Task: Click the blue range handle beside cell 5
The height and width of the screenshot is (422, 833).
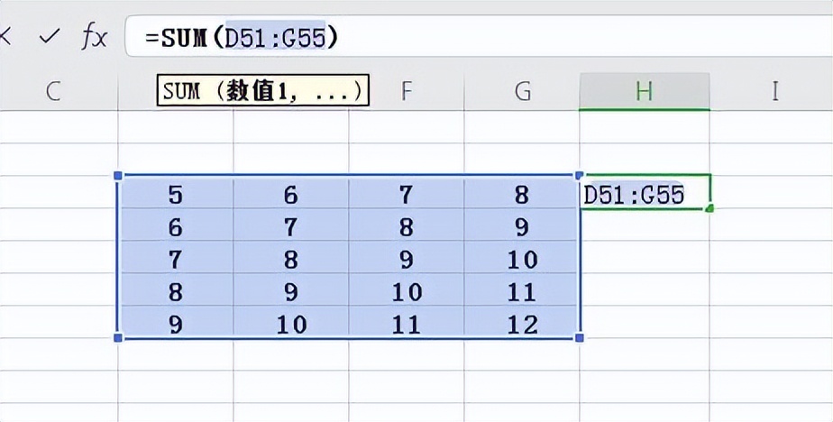Action: [x=118, y=176]
